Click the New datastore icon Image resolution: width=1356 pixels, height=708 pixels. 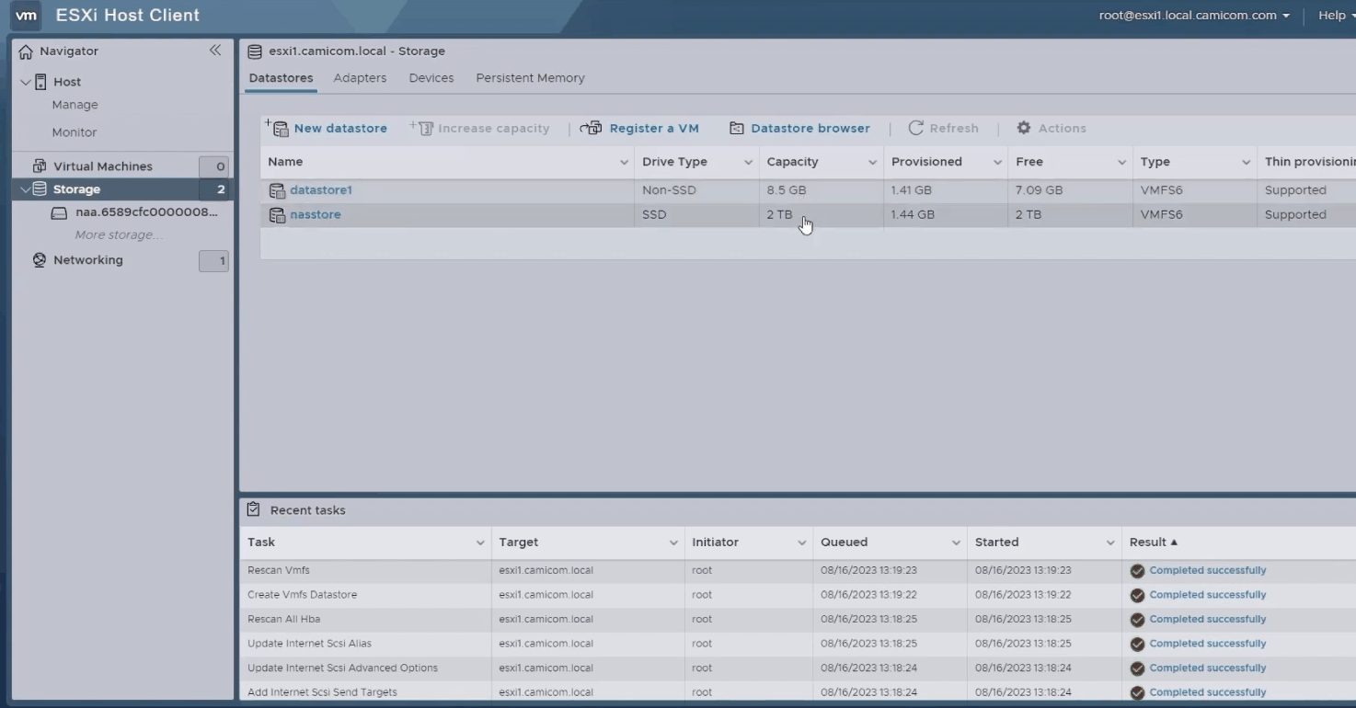pyautogui.click(x=277, y=128)
